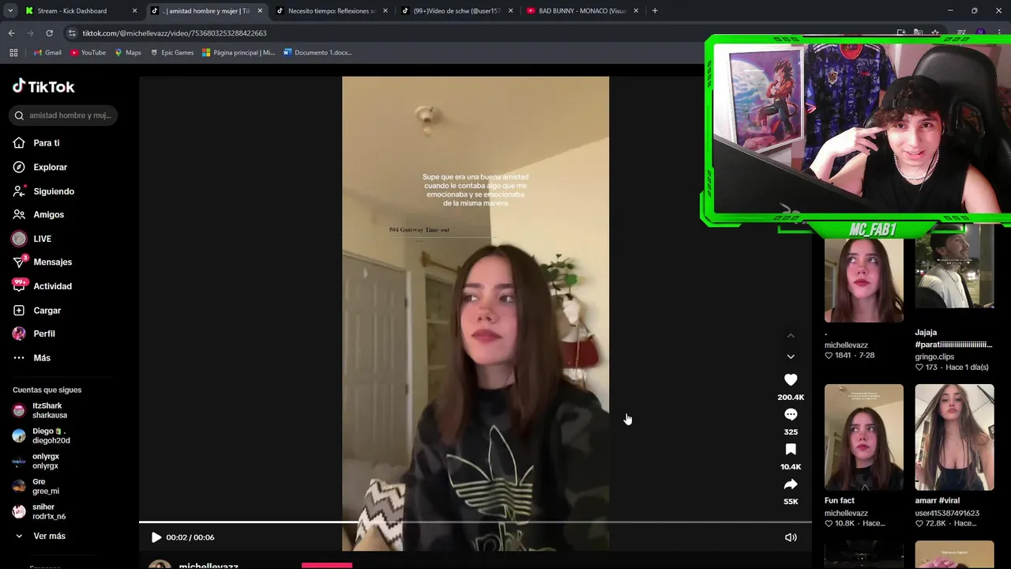Go to previous video with up chevron
Screen dimensions: 1011x569
[791, 336]
